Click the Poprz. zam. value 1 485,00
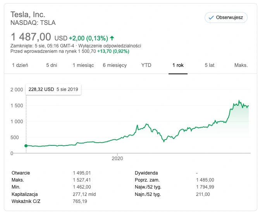This screenshot has height=215, width=260. (205, 180)
